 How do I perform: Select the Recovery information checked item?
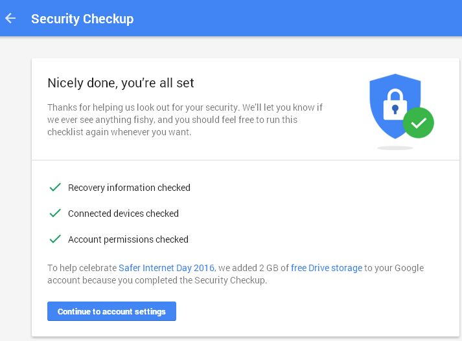[129, 188]
